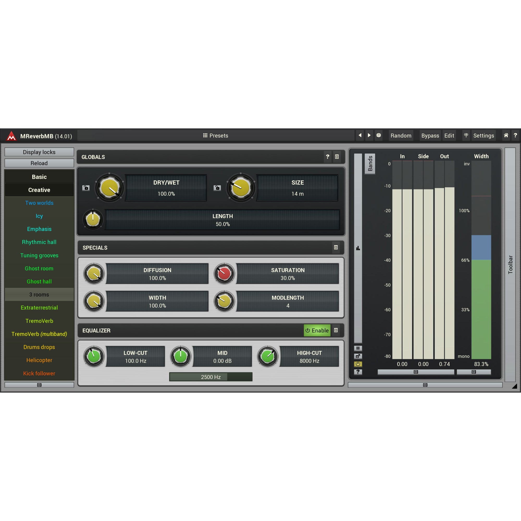
Task: Click the dice randomize icon
Action: (379, 135)
